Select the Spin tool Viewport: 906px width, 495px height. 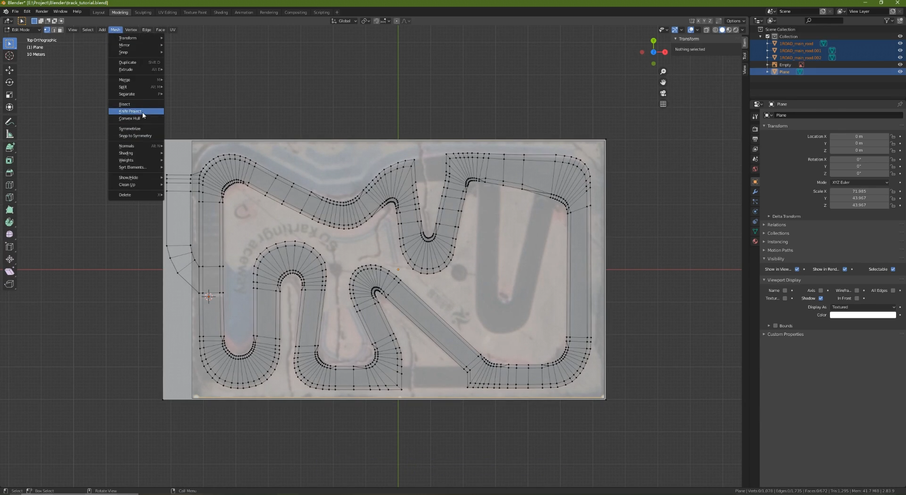coord(9,222)
